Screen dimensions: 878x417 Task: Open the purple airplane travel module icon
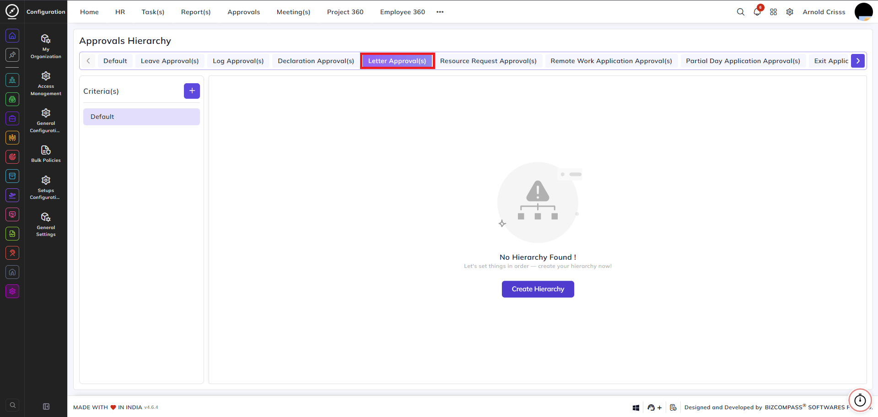tap(12, 195)
